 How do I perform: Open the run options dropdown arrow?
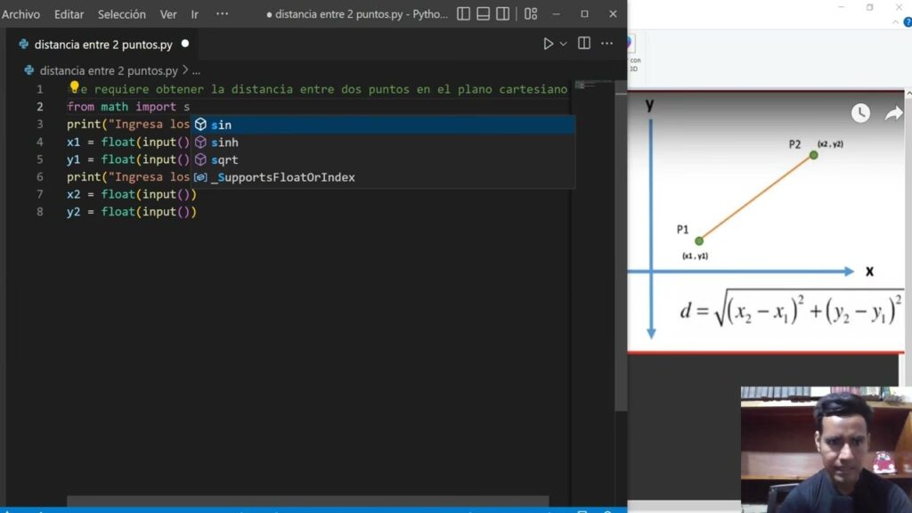point(563,44)
